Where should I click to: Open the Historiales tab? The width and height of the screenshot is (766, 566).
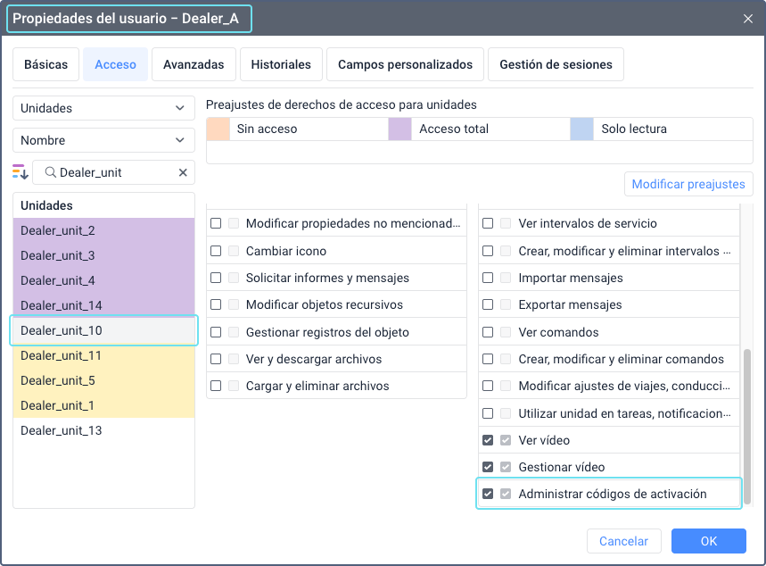coord(281,64)
